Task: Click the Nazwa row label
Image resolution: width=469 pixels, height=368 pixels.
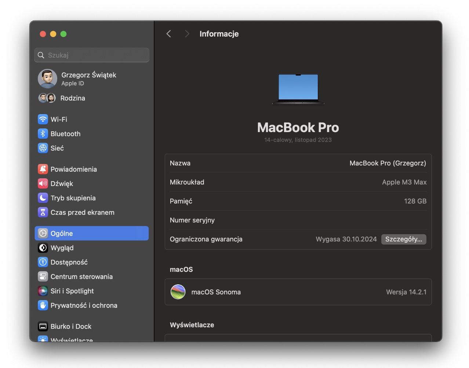Action: tap(180, 163)
